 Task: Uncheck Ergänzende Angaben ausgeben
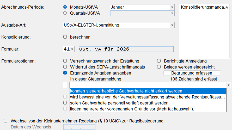click(65, 73)
